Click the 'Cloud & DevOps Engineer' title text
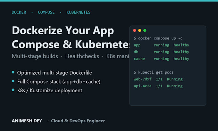This screenshot has width=218, height=131. click(78, 121)
